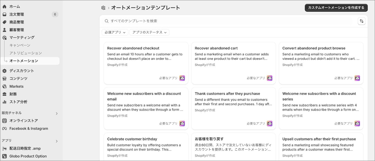Open the アプリのステータス filter dropdown
This screenshot has height=161, width=375.
149,32
